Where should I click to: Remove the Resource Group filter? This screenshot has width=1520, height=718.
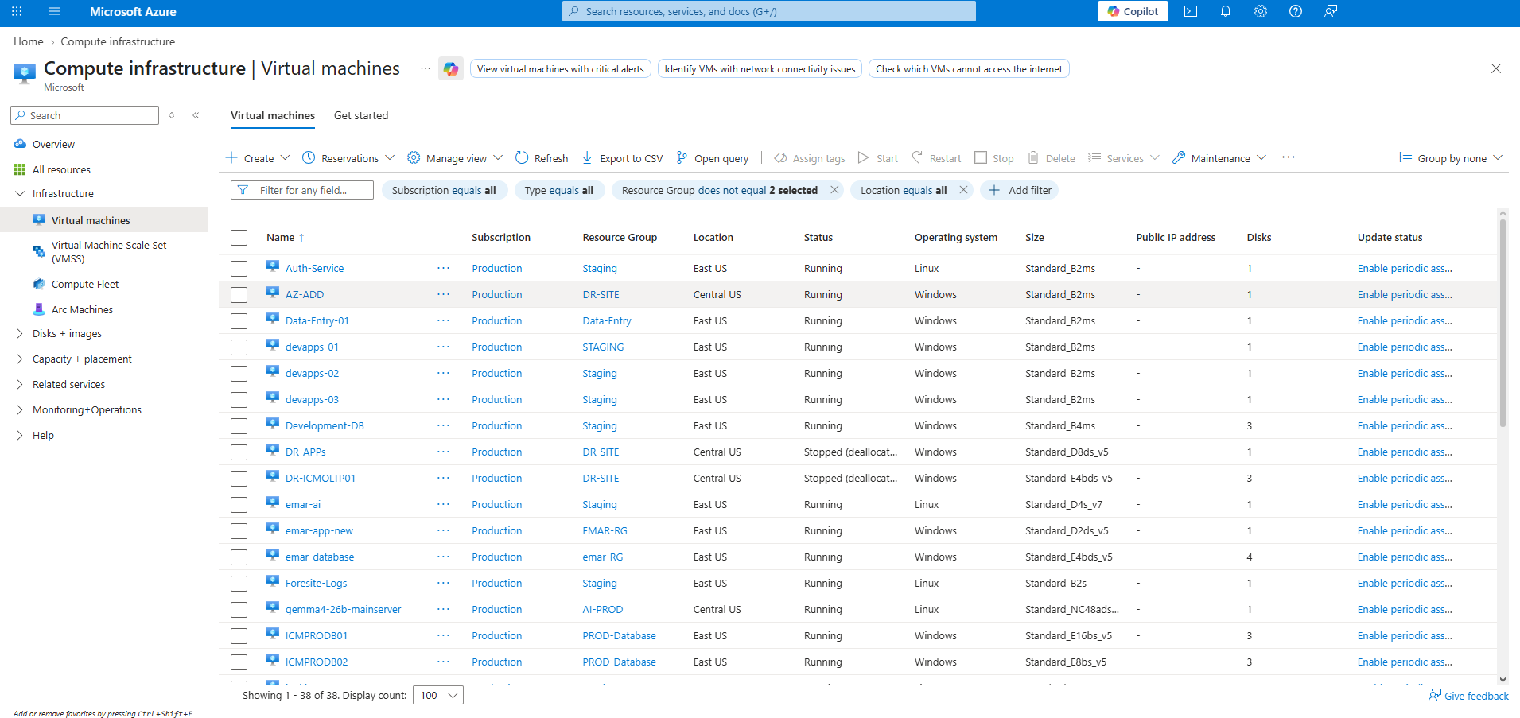(834, 190)
